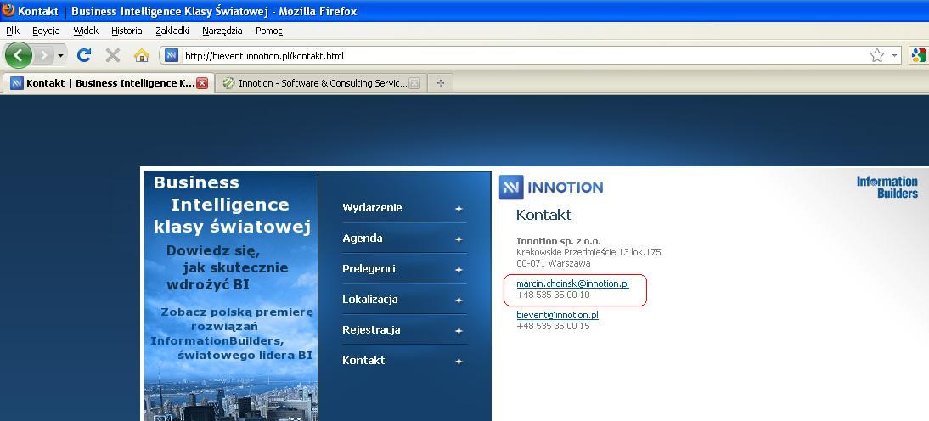This screenshot has width=929, height=421.
Task: Click the Information Builders logo
Action: pyautogui.click(x=887, y=187)
